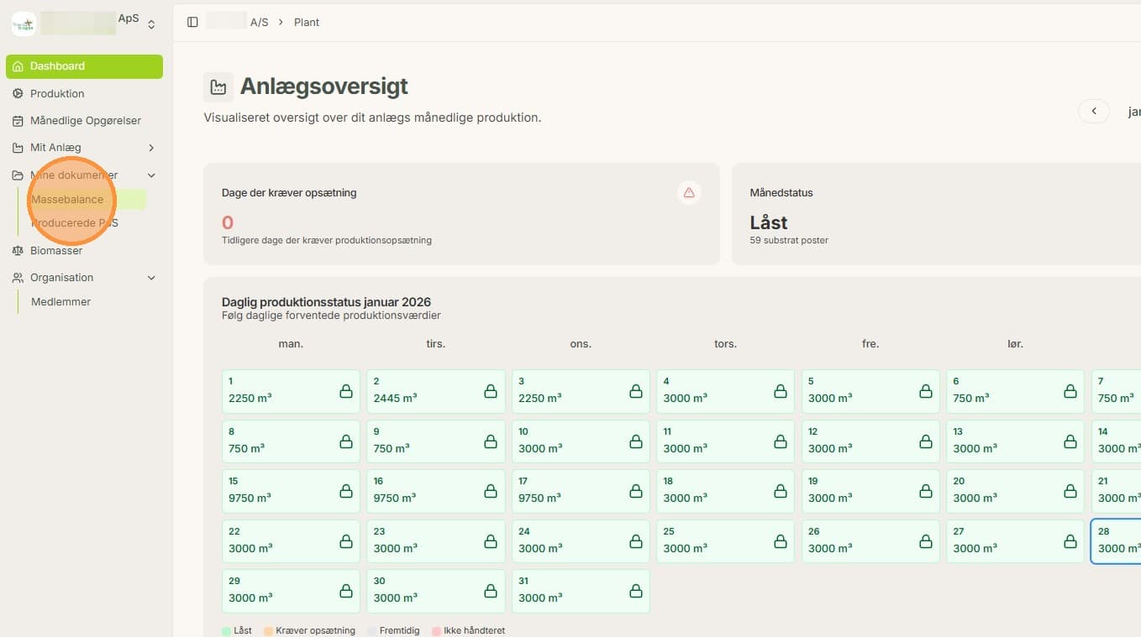Screen dimensions: 1141x637
Task: Click lock icon on day 3
Action: click(x=636, y=391)
